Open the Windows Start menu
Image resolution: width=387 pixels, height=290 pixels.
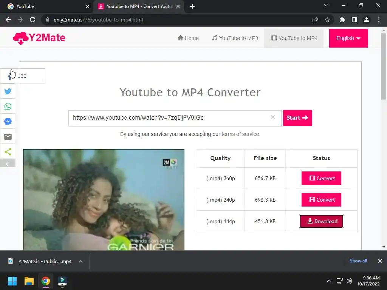pyautogui.click(x=12, y=281)
